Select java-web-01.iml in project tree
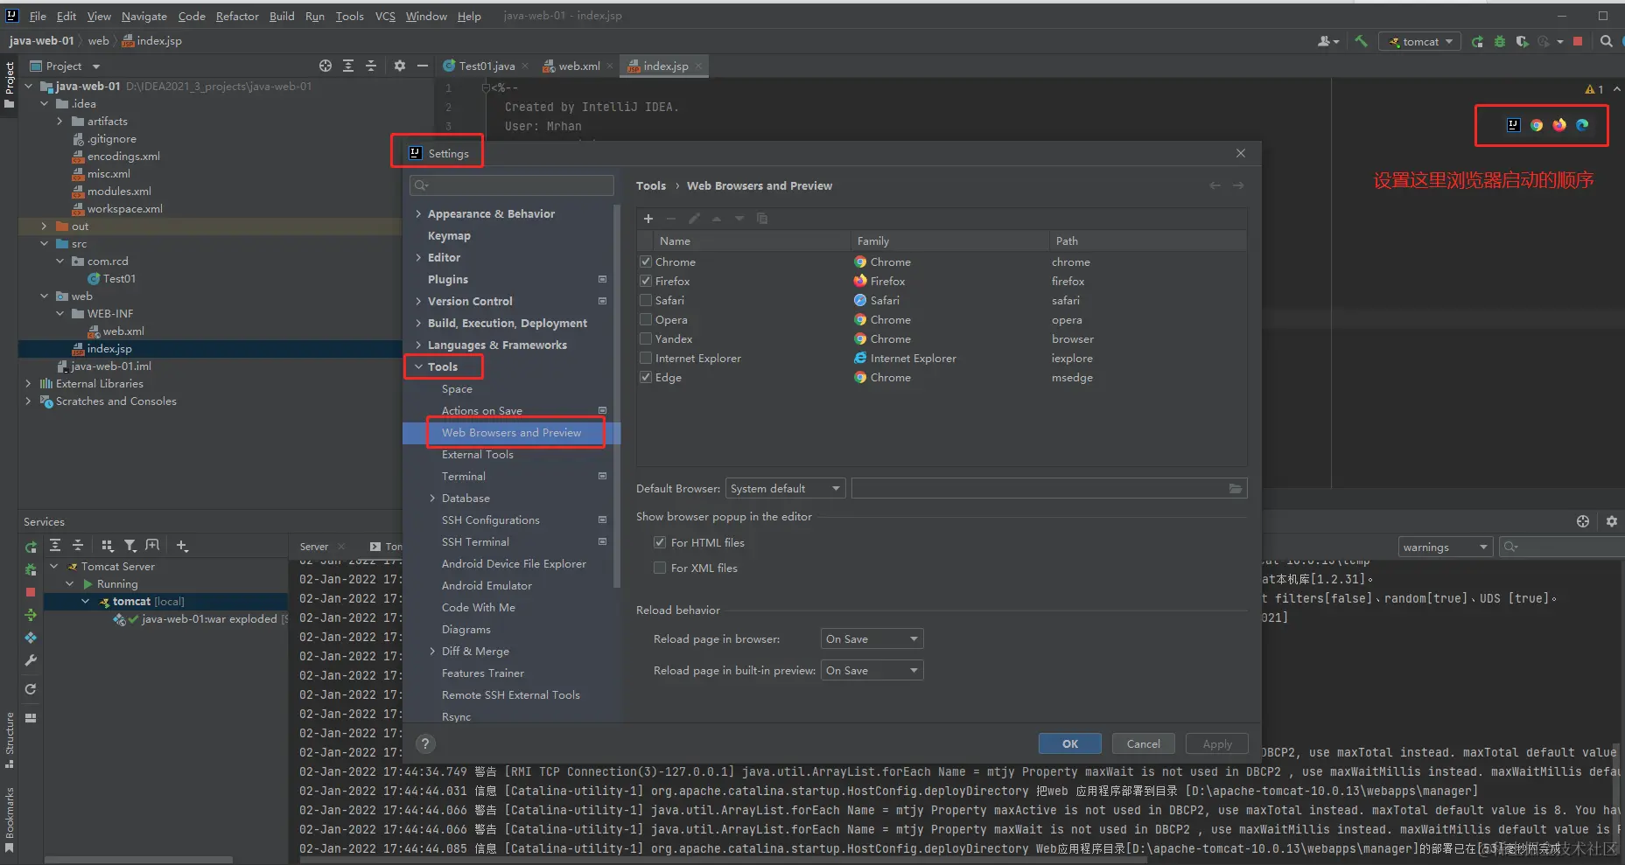 pos(110,366)
